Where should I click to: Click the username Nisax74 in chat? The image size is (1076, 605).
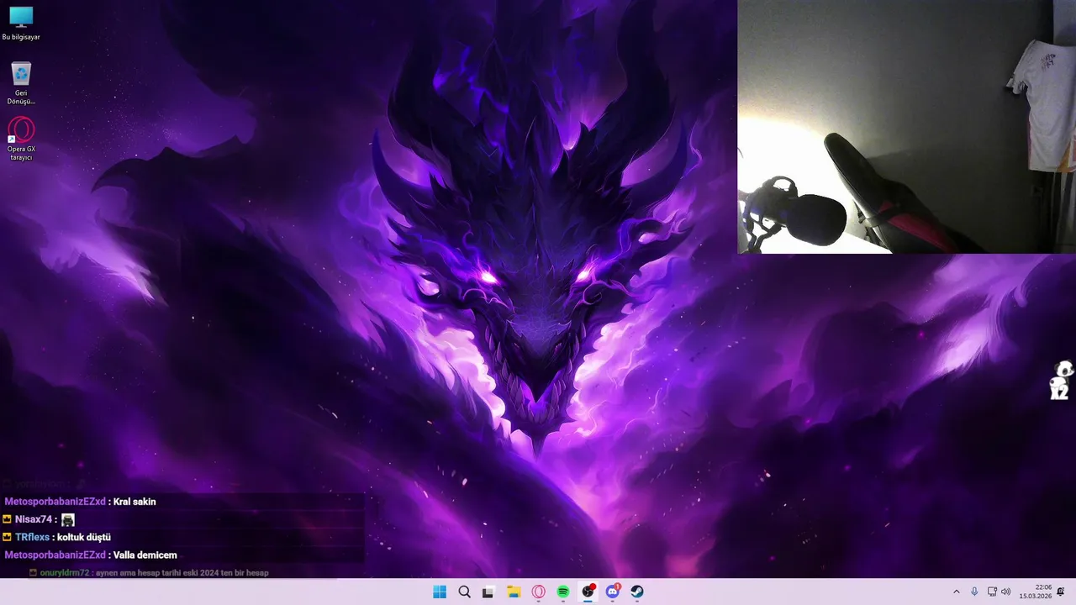[x=34, y=519]
